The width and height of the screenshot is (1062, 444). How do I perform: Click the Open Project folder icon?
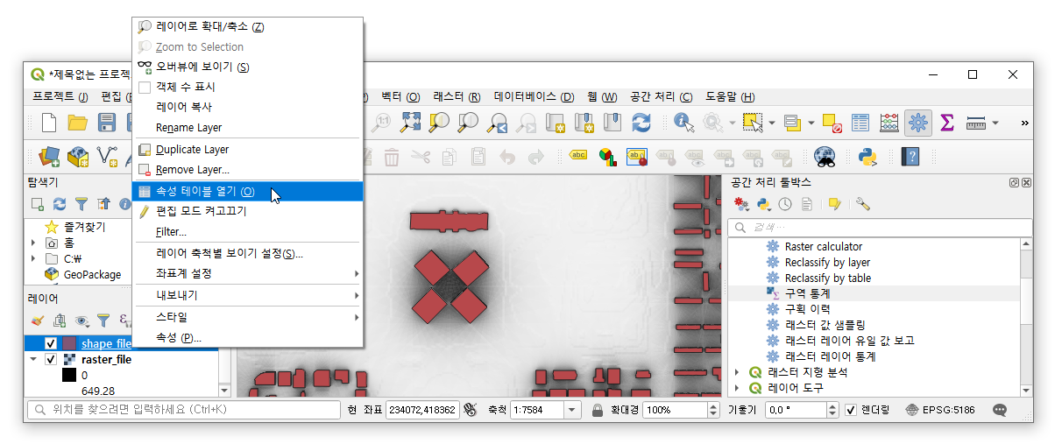pos(78,123)
